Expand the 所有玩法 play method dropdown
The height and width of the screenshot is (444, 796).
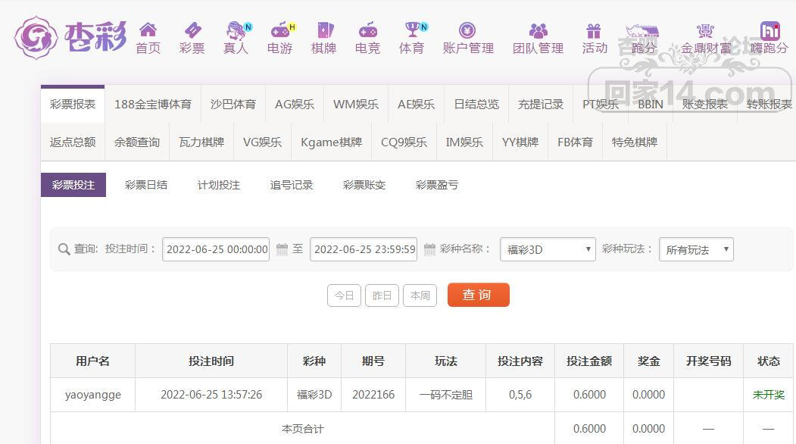click(695, 249)
